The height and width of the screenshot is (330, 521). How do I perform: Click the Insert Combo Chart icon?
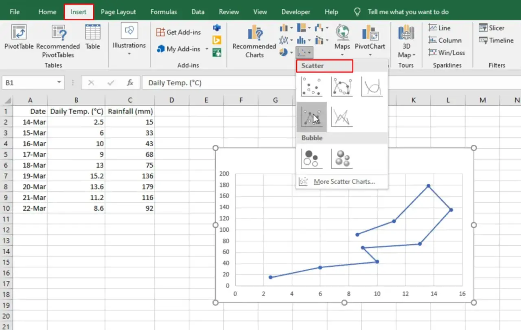coord(319,40)
